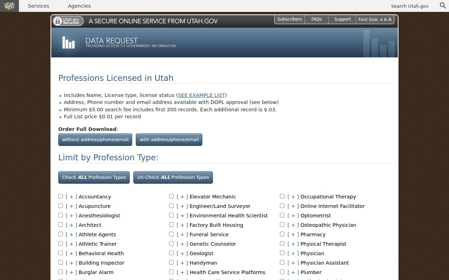Order download with address/phone/email

pyautogui.click(x=169, y=139)
